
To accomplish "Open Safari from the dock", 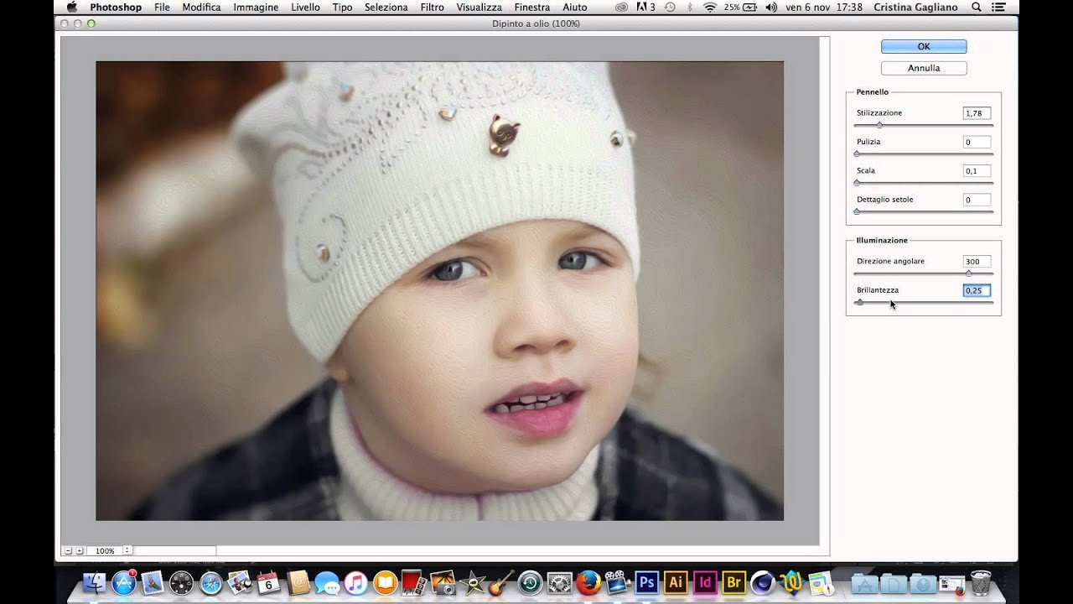I will (x=210, y=582).
